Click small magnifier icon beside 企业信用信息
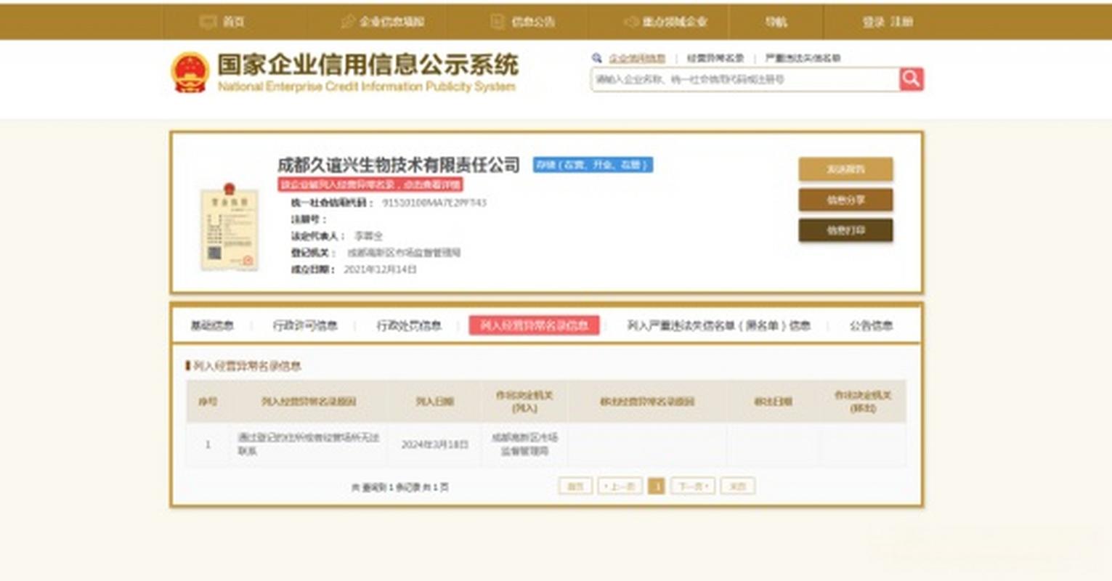 [597, 57]
